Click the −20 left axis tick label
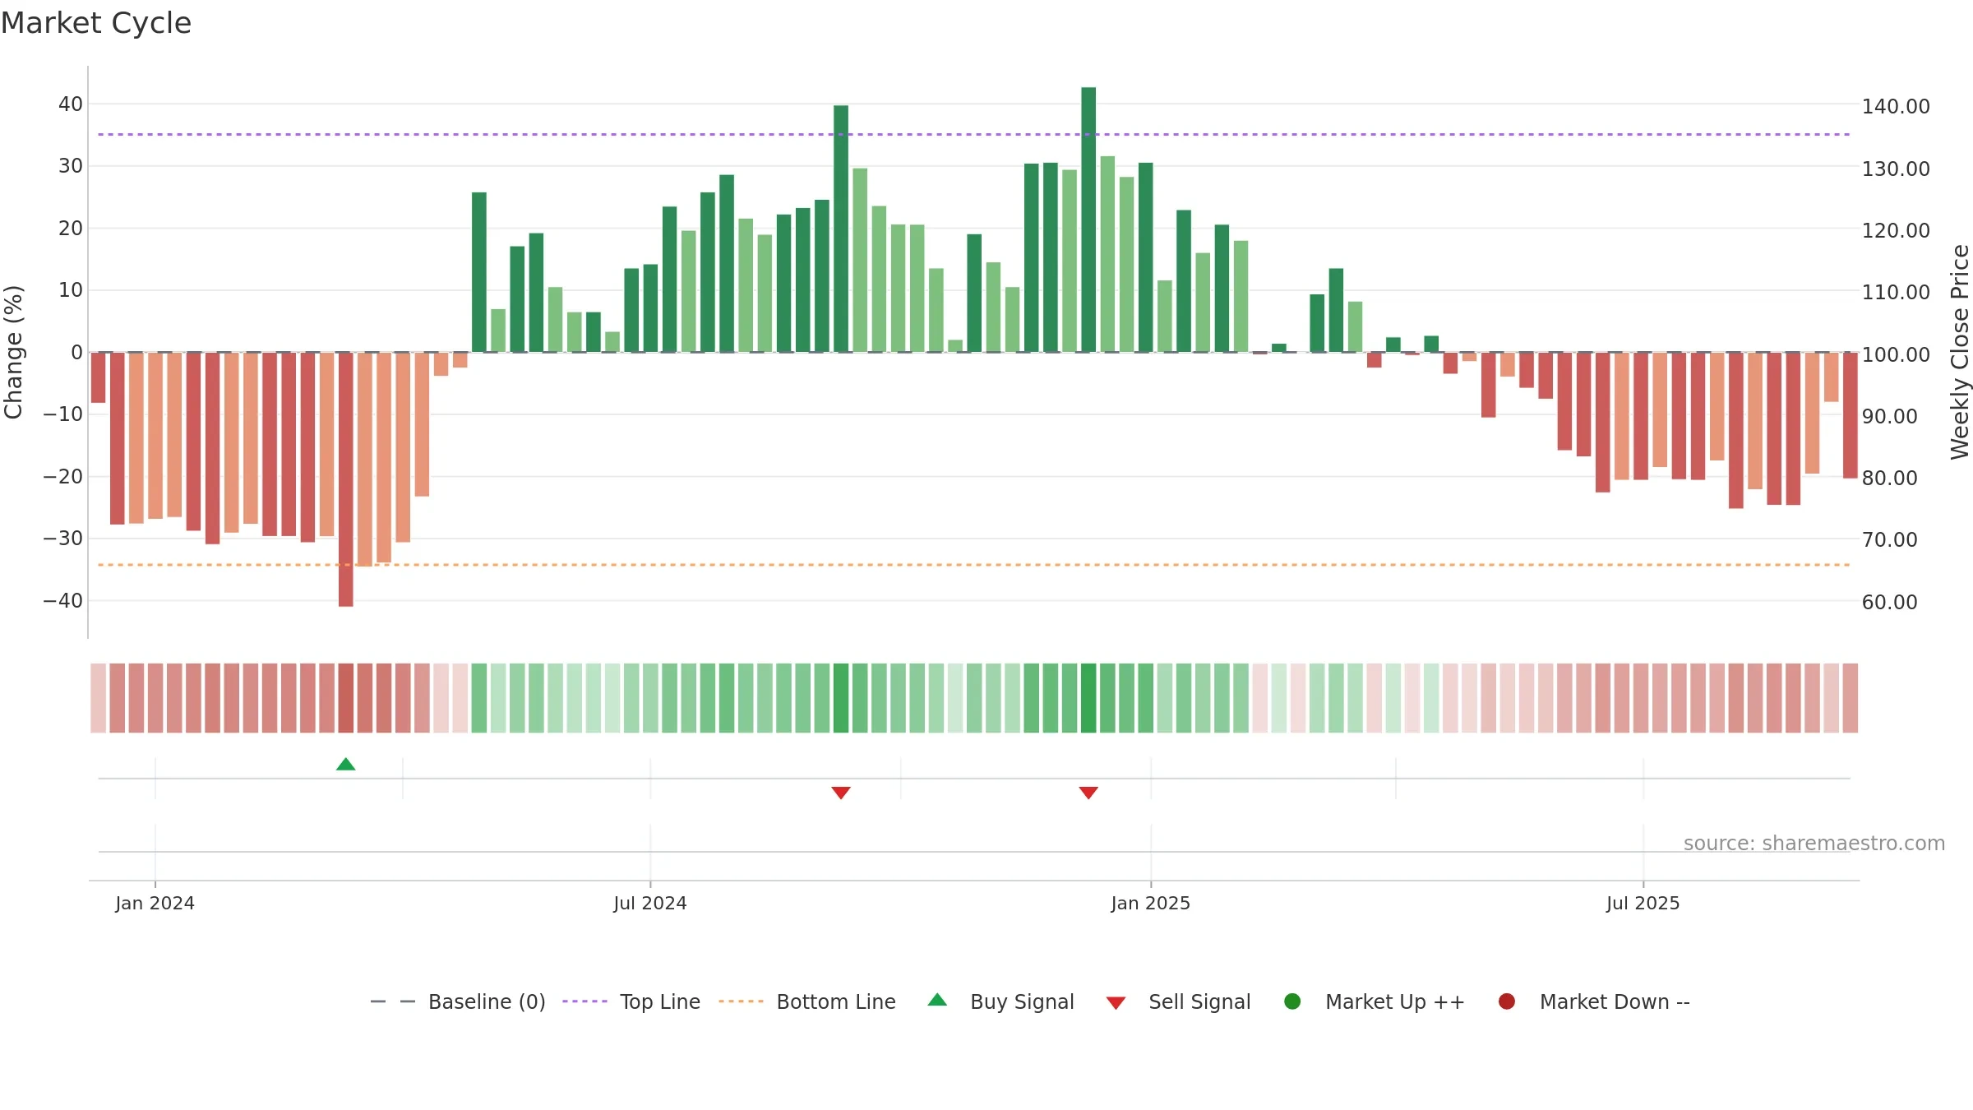1973x1110 pixels. [x=63, y=476]
